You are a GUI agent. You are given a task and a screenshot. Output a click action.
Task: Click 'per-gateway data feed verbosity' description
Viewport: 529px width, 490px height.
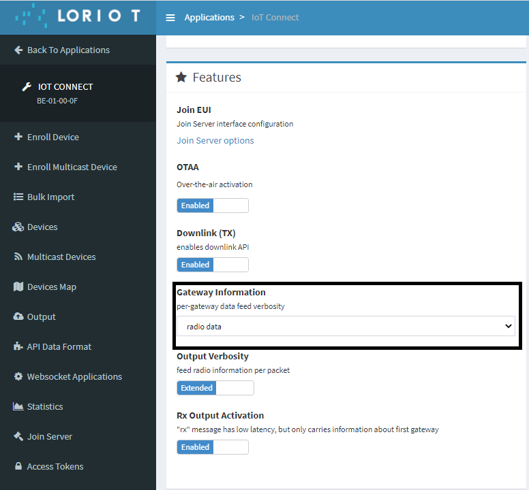[x=230, y=306]
